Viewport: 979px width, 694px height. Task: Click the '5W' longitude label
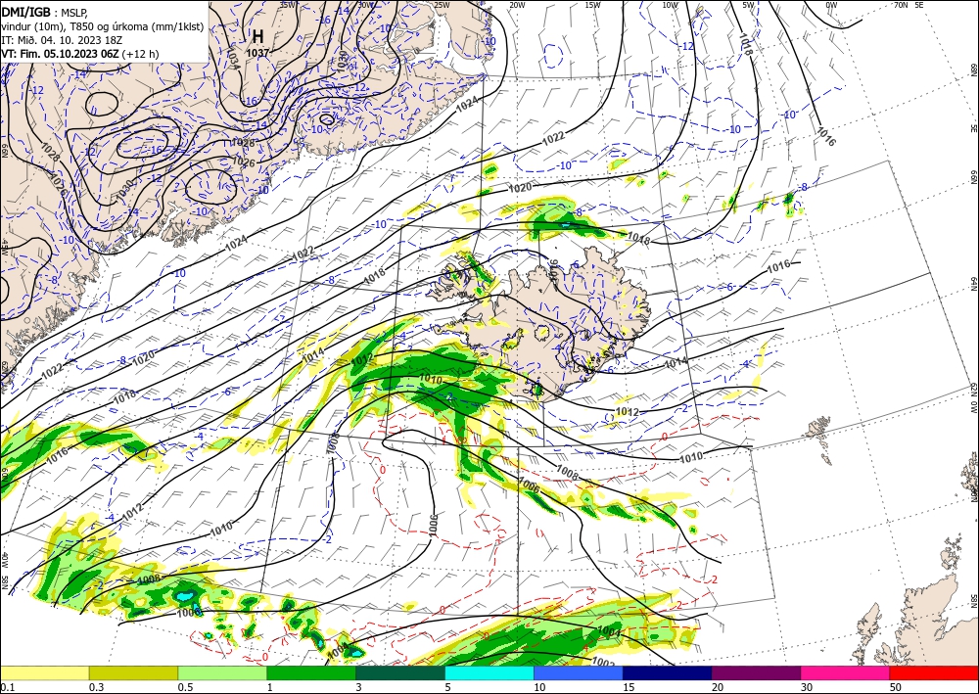pos(749,5)
